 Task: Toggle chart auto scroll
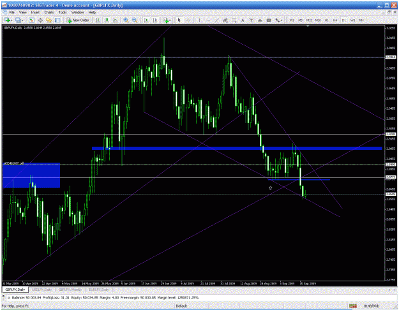(x=146, y=20)
